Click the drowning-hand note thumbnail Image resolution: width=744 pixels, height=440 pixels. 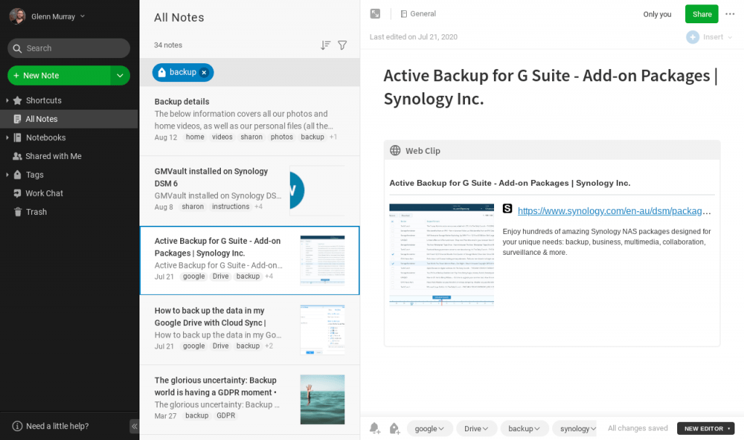322,399
